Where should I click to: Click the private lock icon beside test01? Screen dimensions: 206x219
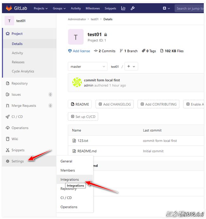106,35
